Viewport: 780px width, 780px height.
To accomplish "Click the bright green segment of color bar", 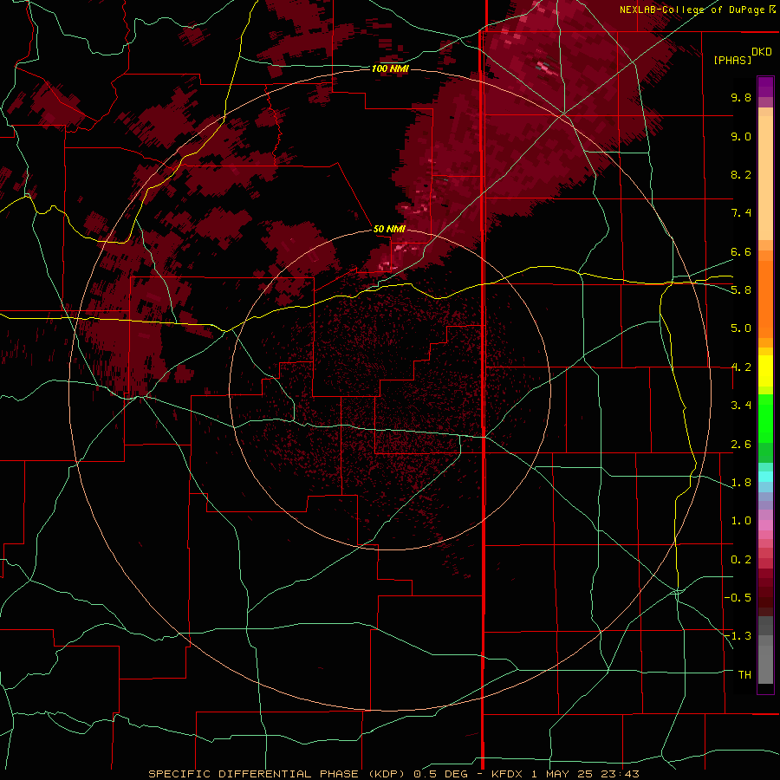I will 765,418.
